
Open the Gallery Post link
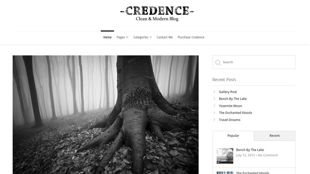pos(228,92)
